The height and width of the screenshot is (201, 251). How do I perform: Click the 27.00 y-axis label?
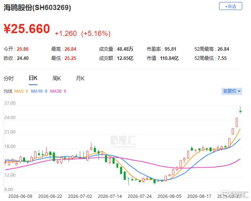pyautogui.click(x=10, y=103)
